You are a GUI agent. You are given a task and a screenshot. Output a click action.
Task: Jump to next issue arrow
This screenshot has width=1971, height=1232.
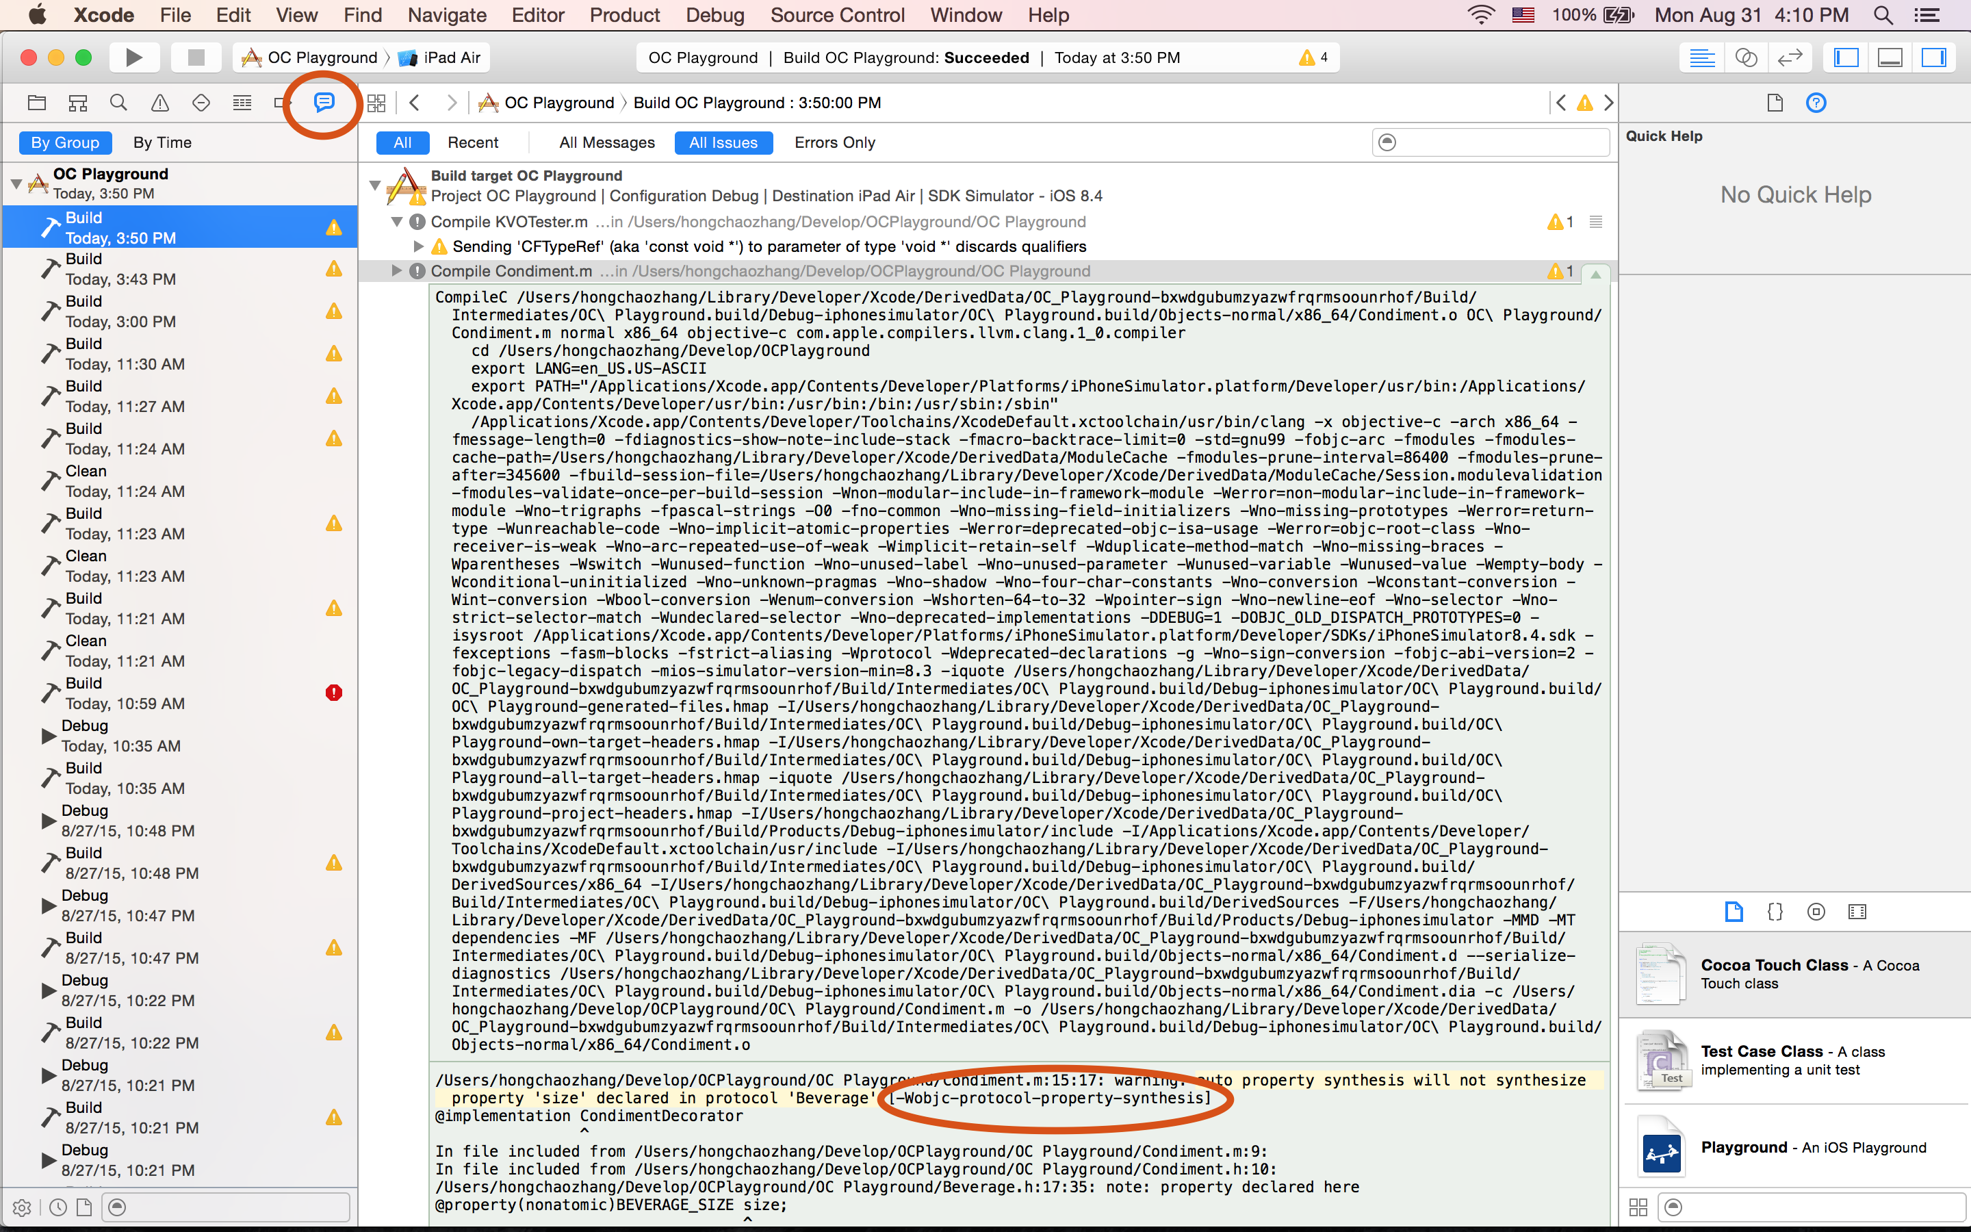click(1608, 103)
